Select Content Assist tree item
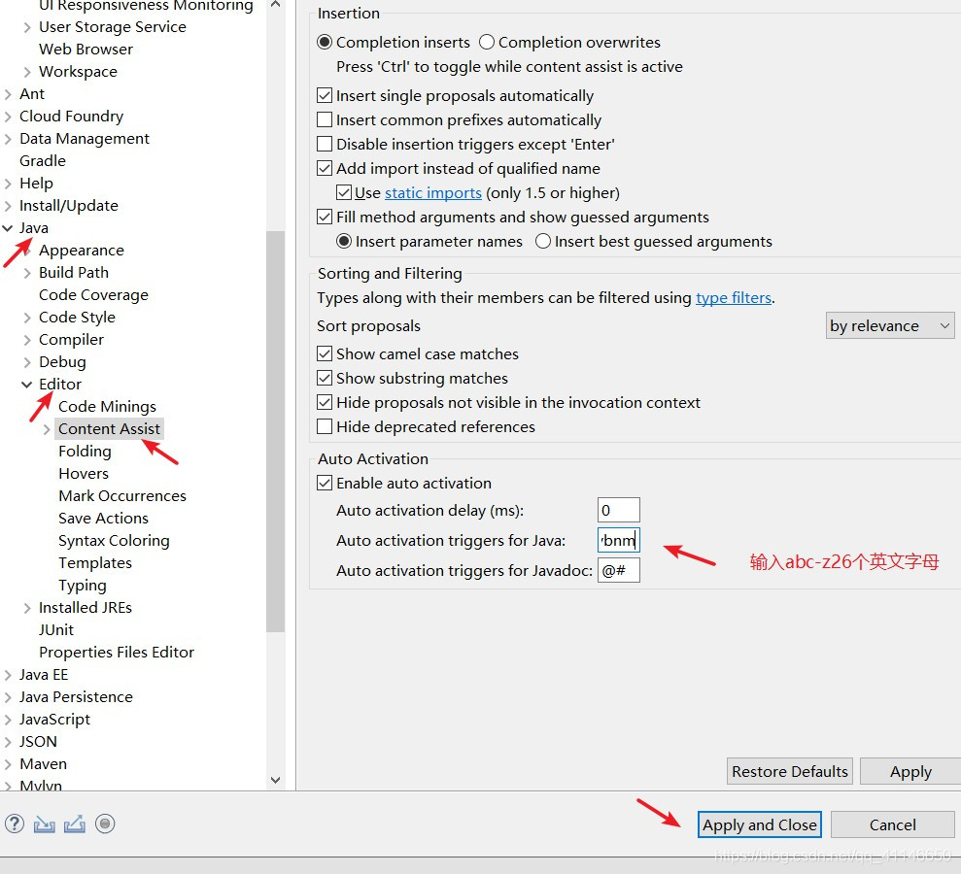Screen dimensions: 961x874 (109, 428)
